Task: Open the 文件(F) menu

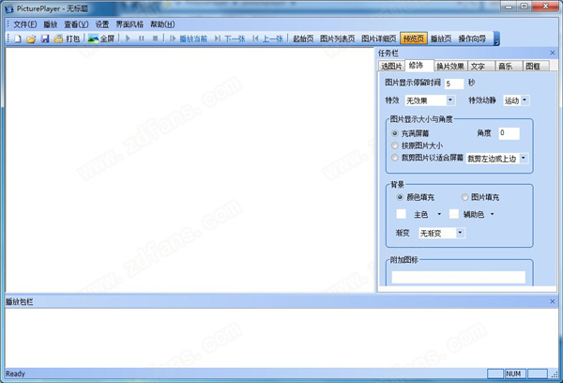Action: (25, 23)
